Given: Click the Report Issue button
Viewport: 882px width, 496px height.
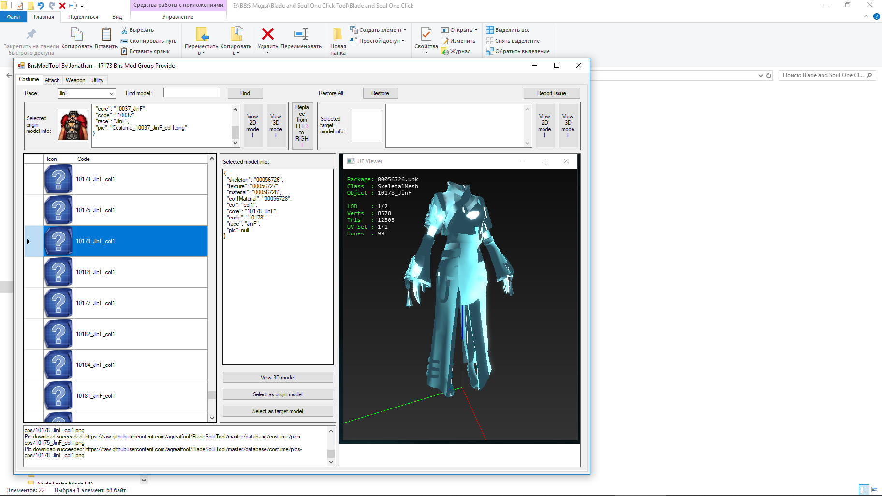Looking at the screenshot, I should point(551,93).
